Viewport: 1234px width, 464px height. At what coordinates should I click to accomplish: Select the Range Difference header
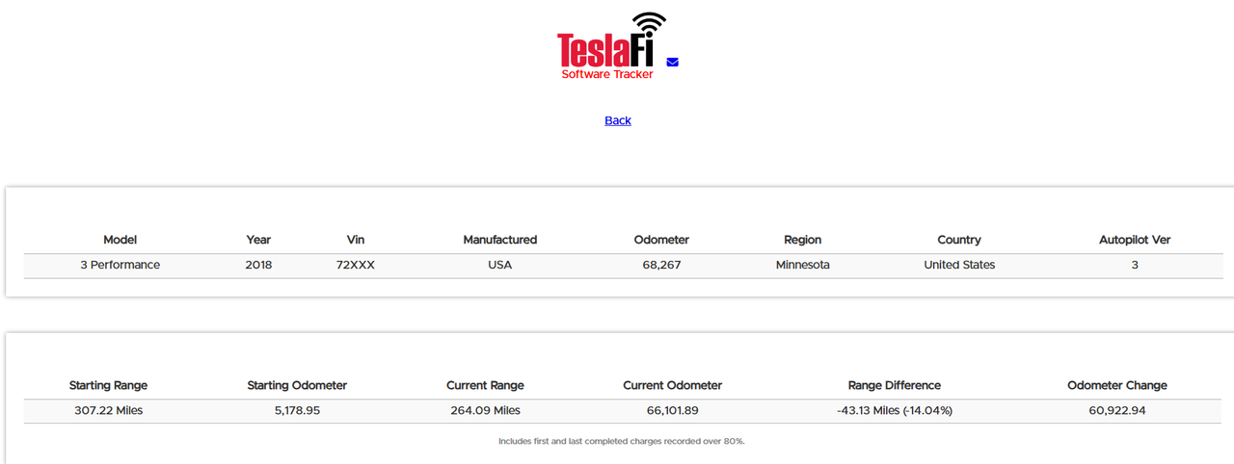(892, 385)
